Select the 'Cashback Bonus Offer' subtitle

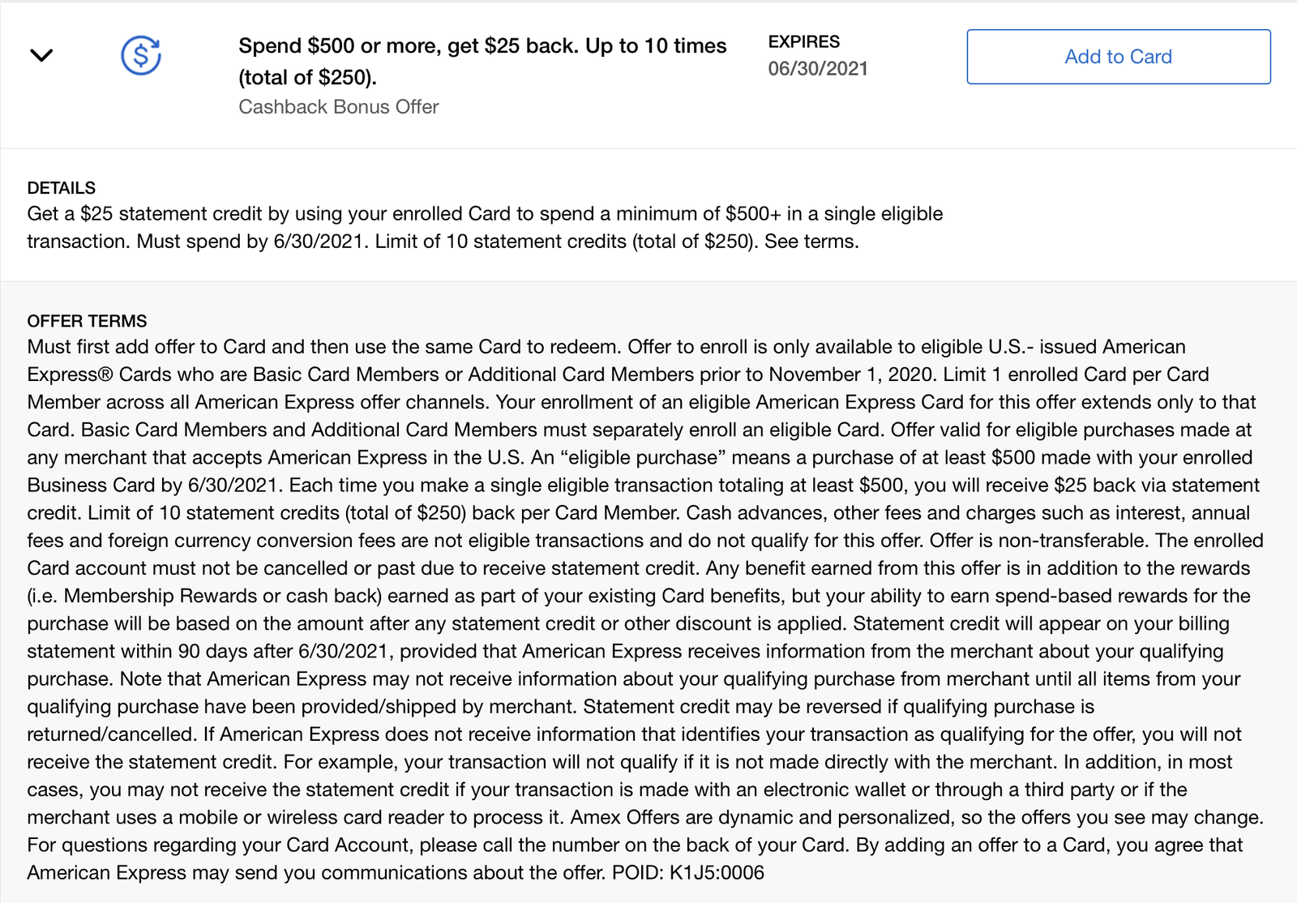(338, 107)
